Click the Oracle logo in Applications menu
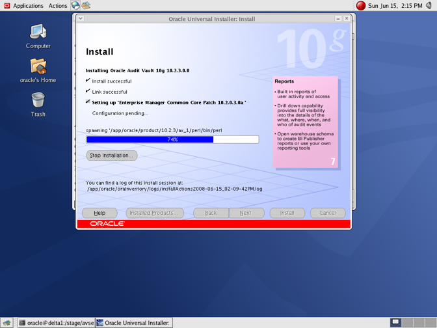 7,6
